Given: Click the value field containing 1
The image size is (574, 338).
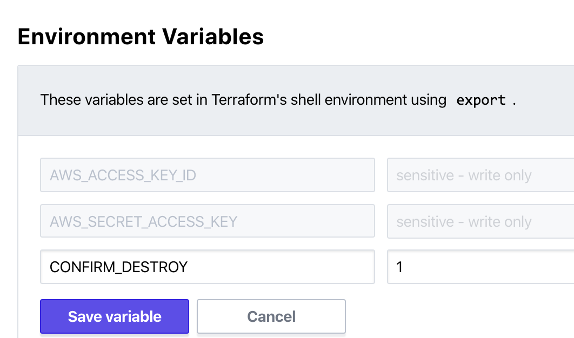Looking at the screenshot, I should coord(480,267).
